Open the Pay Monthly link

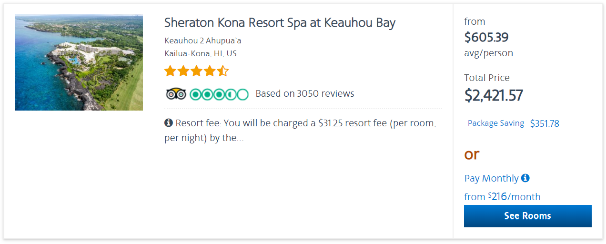coord(491,178)
